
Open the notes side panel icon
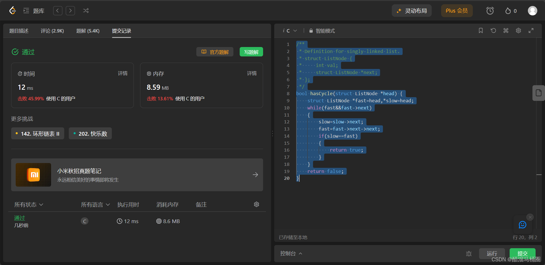pyautogui.click(x=539, y=93)
